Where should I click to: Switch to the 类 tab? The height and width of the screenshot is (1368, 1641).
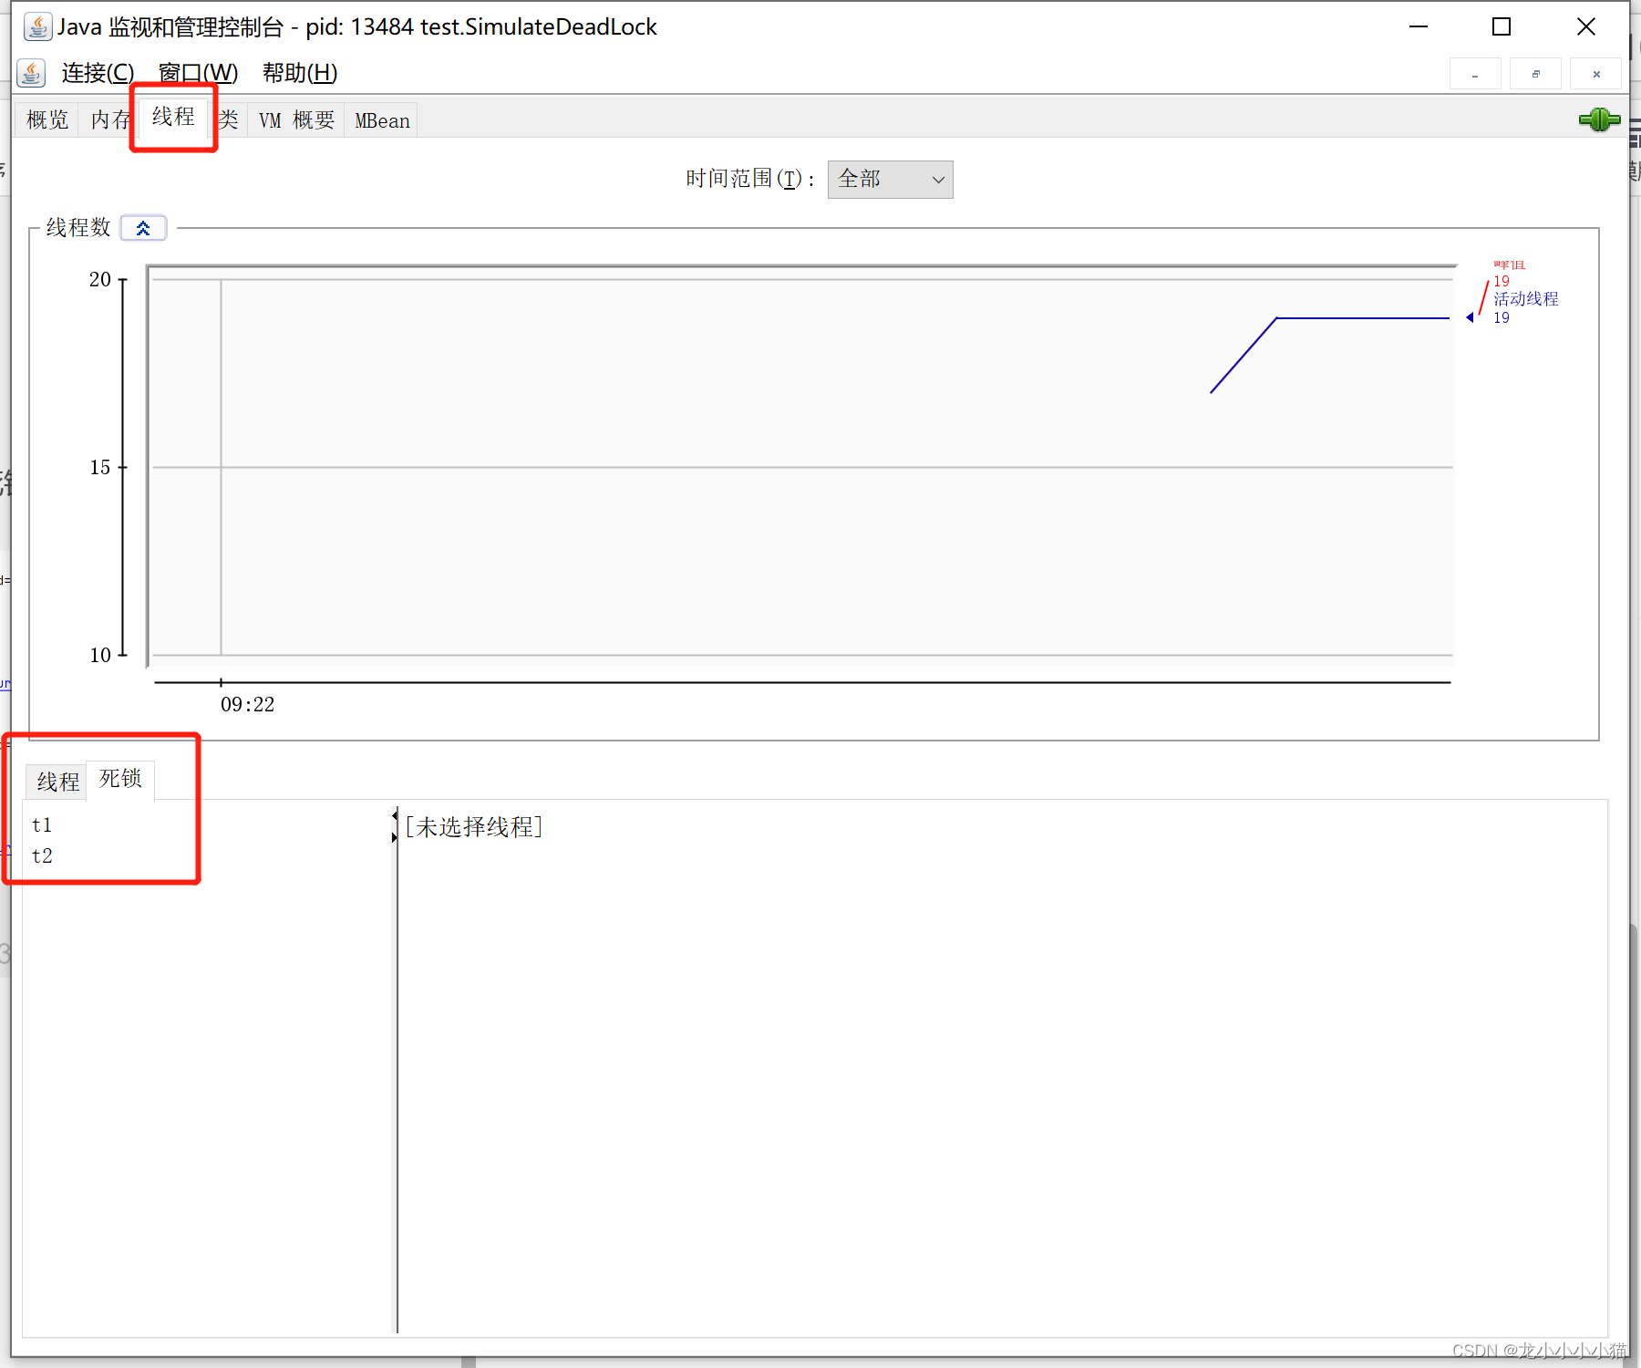(x=228, y=120)
